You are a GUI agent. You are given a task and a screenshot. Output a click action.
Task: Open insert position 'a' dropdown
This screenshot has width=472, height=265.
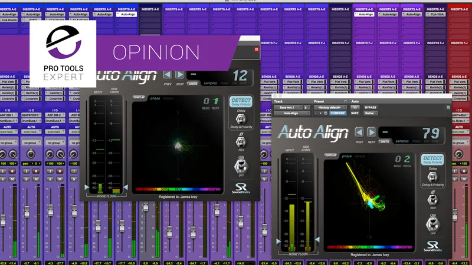click(x=306, y=108)
